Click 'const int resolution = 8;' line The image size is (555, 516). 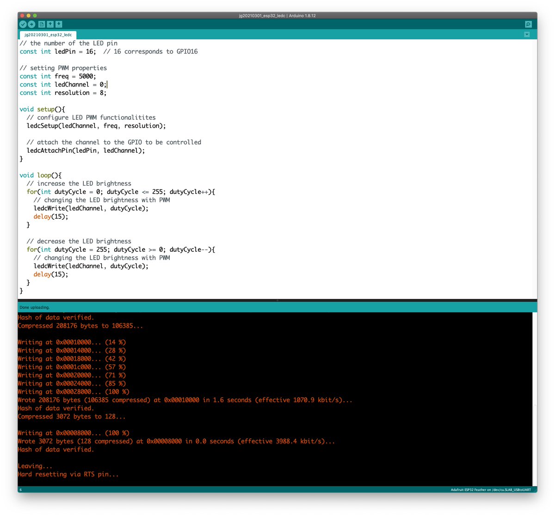[63, 93]
